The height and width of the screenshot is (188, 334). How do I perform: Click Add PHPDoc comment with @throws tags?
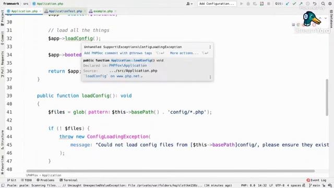pyautogui.click(x=118, y=53)
